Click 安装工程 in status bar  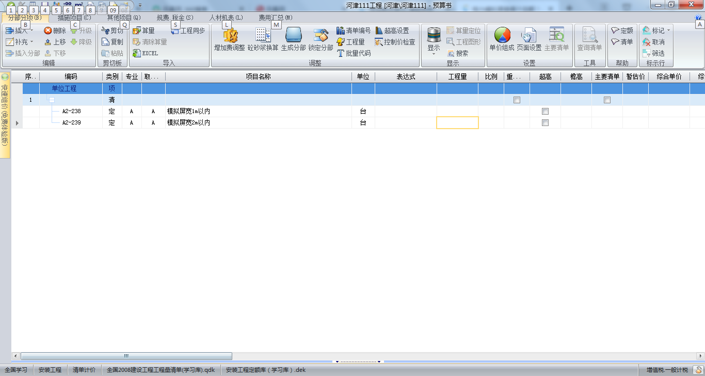pos(50,370)
